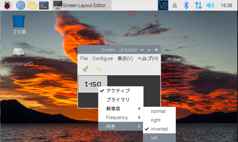The height and width of the screenshot is (142, 238).
Task: Open the file manager folder icon
Action: pos(32,5)
